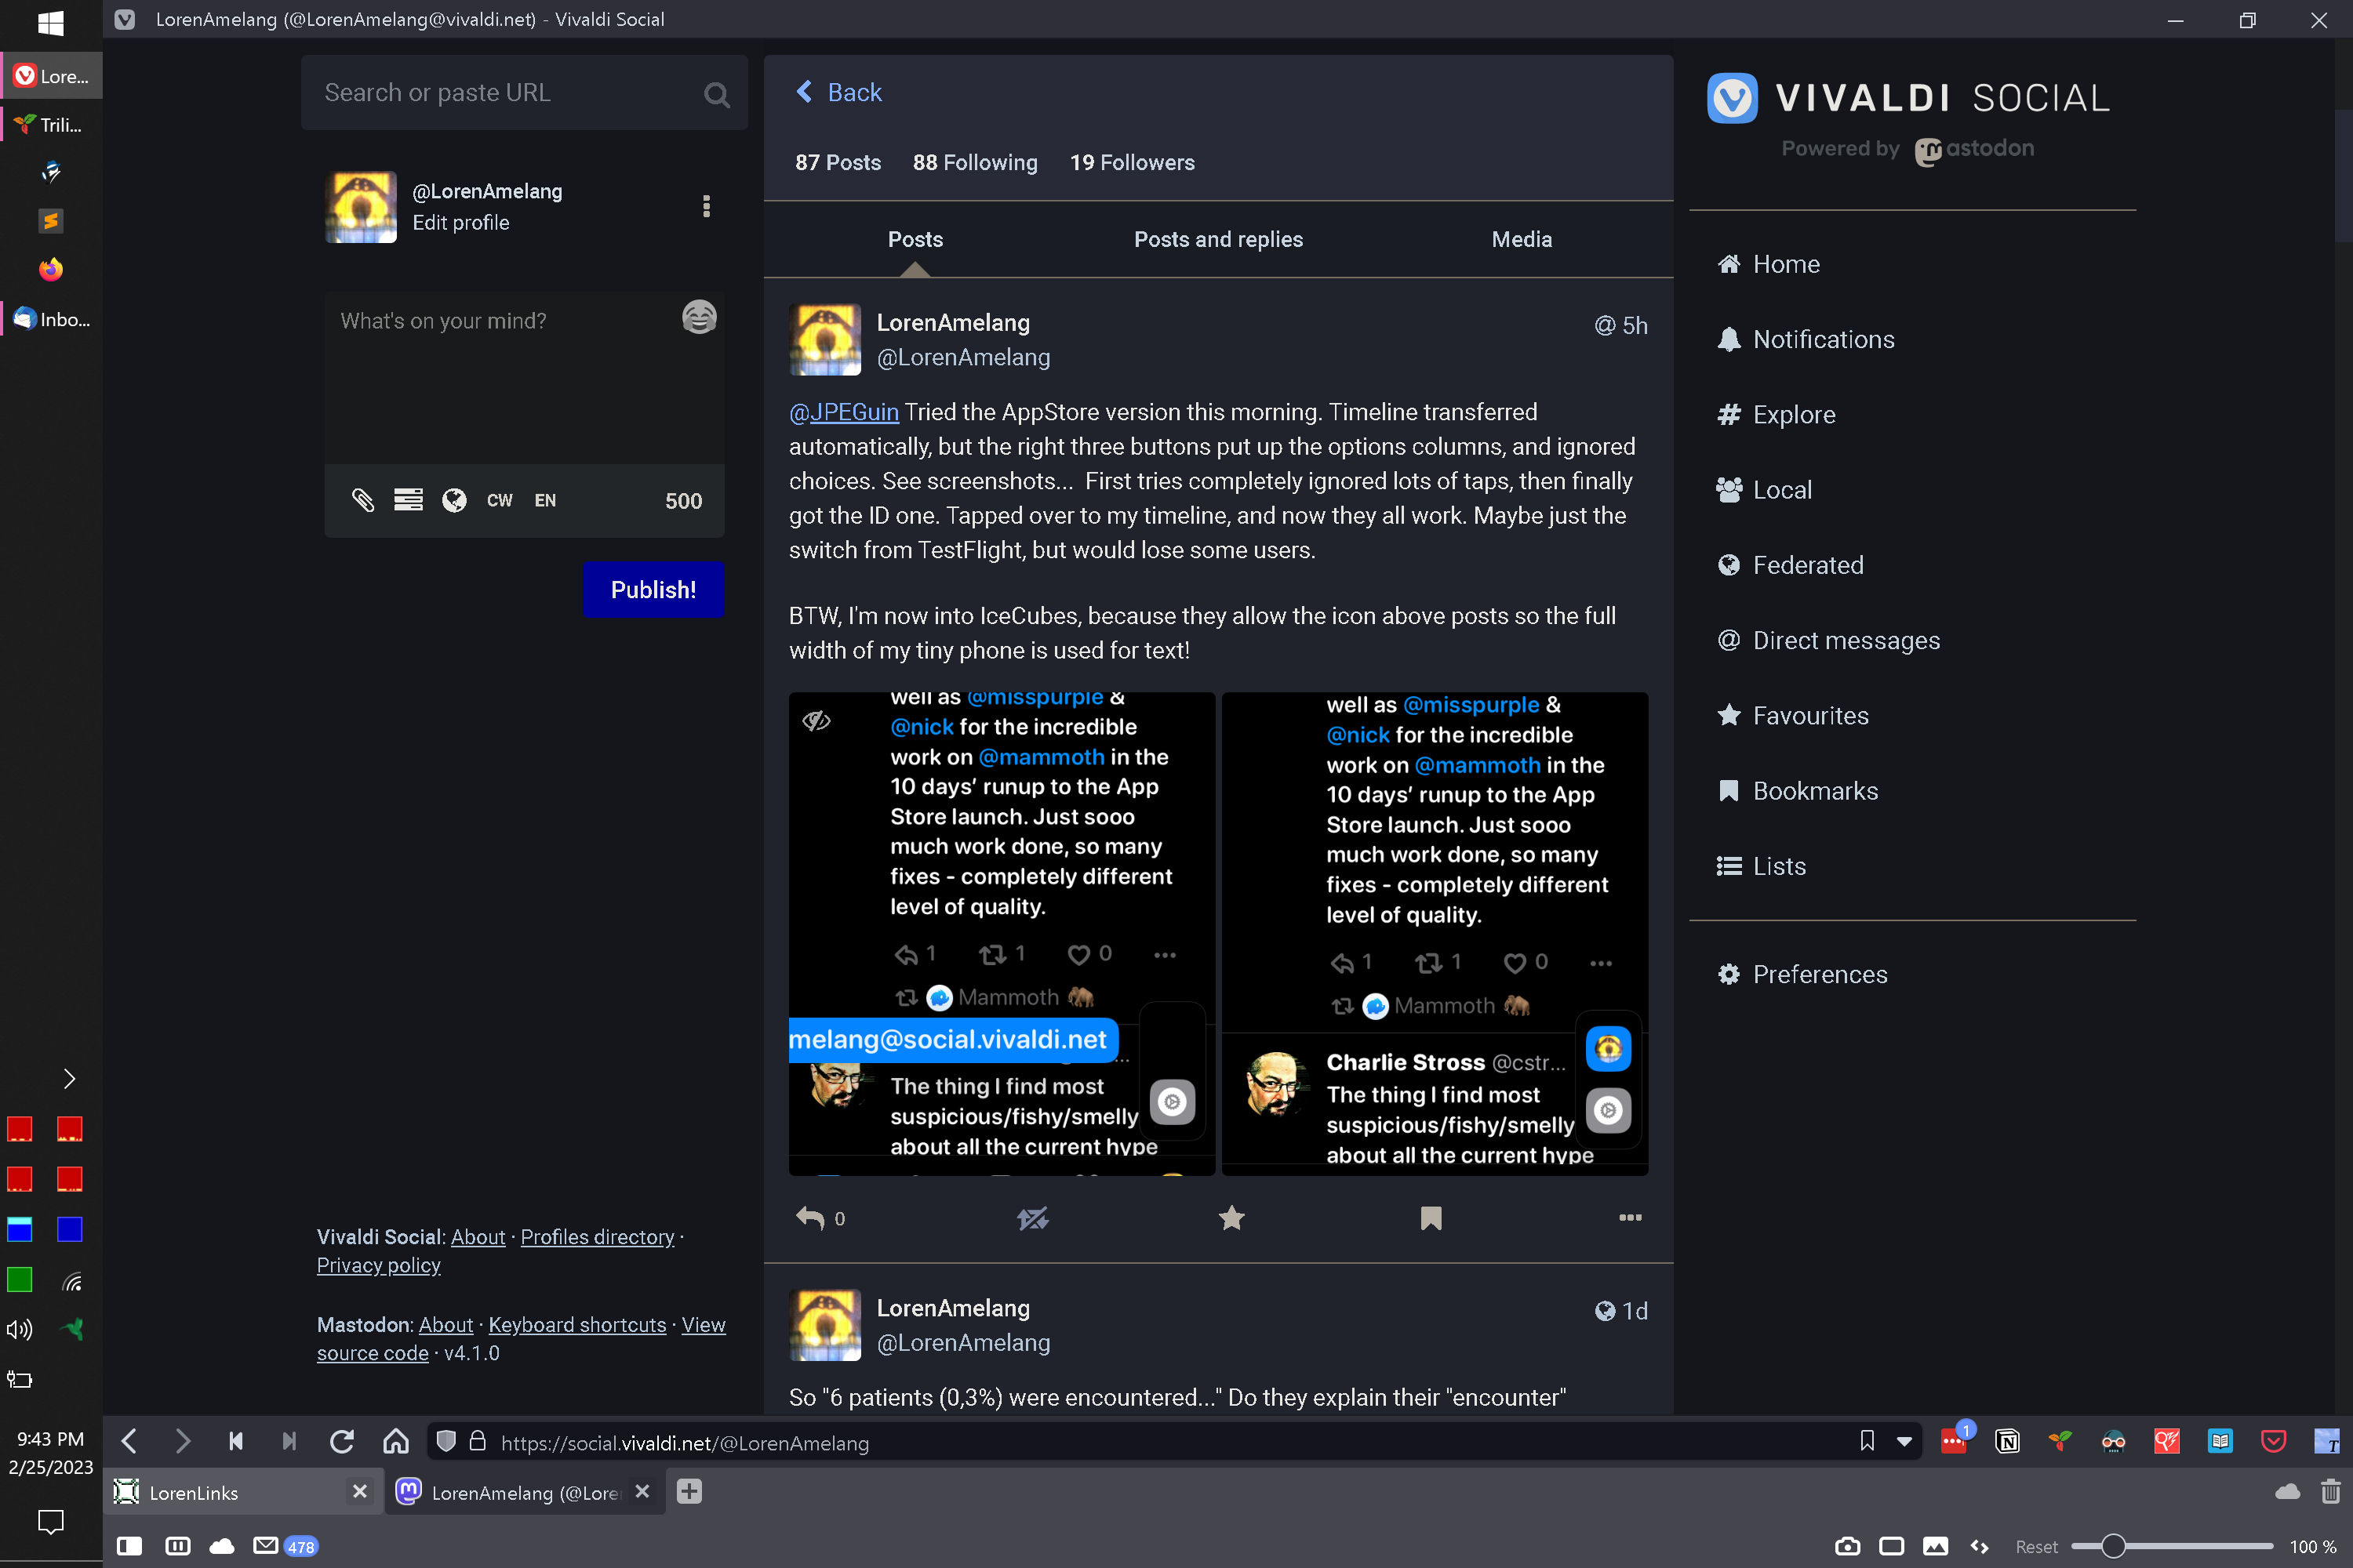This screenshot has width=2353, height=1568.
Task: Open the @JPEGuin mention link
Action: coord(843,412)
